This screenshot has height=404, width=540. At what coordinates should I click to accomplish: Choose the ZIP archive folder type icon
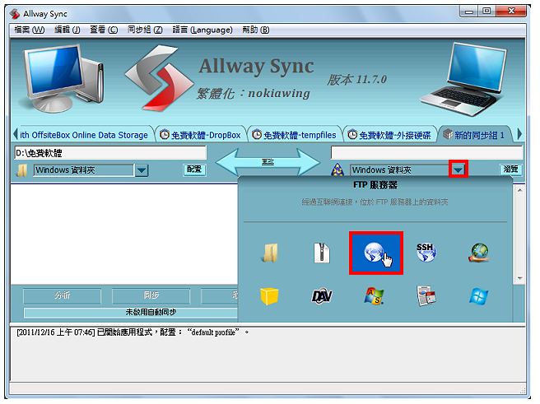coord(322,253)
